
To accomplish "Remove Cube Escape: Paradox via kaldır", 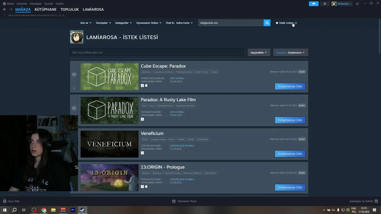I will click(302, 72).
